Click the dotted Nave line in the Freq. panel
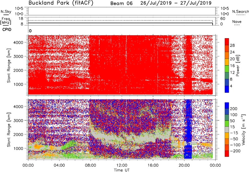The width and height of the screenshot is (249, 172). [x=120, y=20]
